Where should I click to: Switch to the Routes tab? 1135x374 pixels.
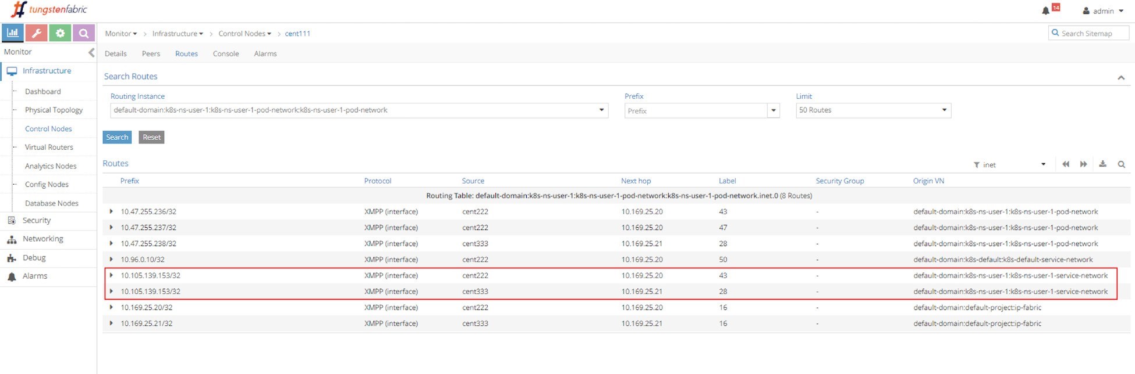pos(186,53)
